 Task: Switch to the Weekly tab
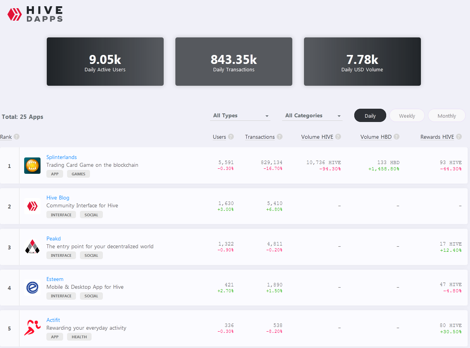(407, 116)
